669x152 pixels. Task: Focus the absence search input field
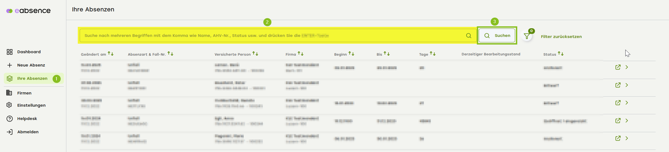tap(273, 36)
